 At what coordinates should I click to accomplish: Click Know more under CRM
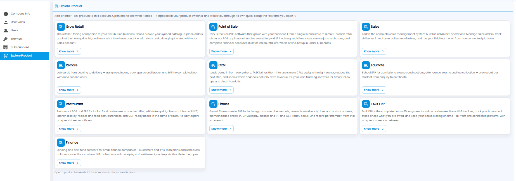pyautogui.click(x=221, y=90)
